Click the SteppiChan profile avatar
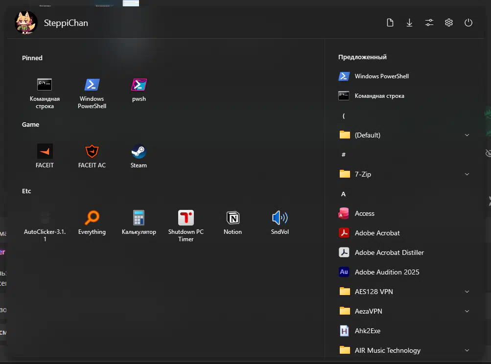Viewport: 491px width, 364px height. (26, 23)
